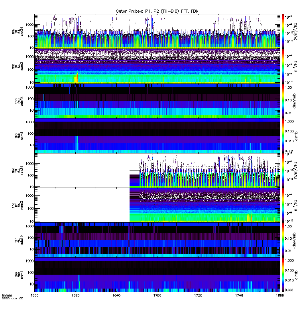Click the color bar of the thc eac34 panel
The image size is (299, 318).
pos(283,171)
